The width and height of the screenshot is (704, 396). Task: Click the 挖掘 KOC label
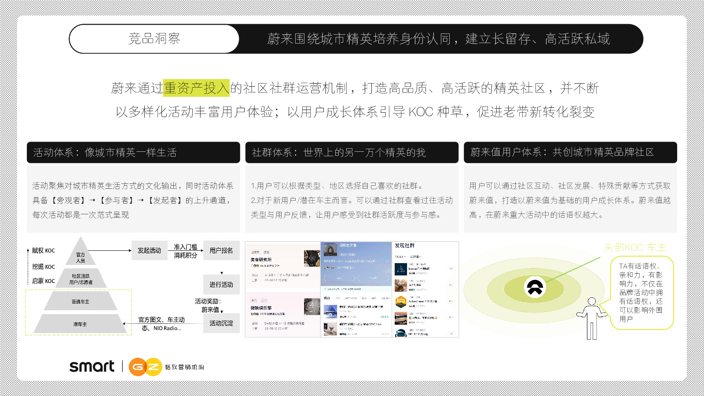pyautogui.click(x=44, y=267)
